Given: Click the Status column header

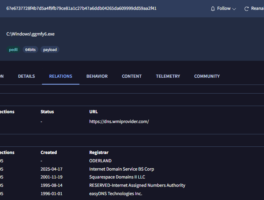Looking at the screenshot, I should 47,112.
